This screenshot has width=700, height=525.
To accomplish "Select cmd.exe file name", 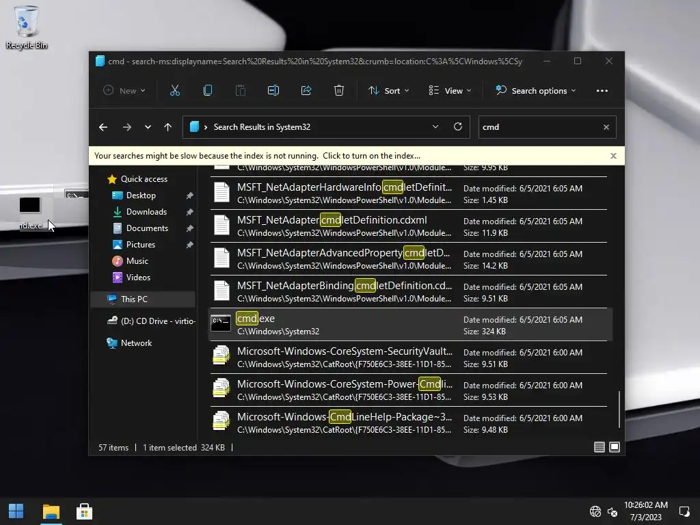I will click(x=256, y=319).
